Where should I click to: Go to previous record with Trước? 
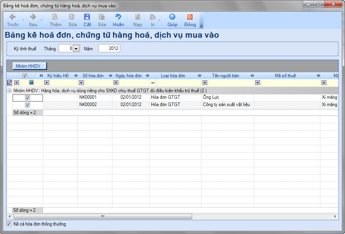[13, 20]
